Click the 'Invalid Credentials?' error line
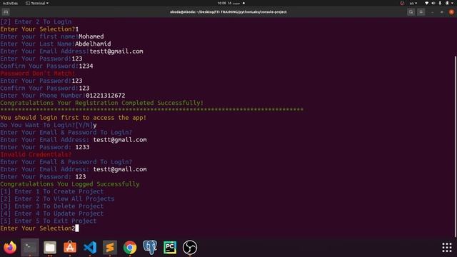 pos(36,154)
